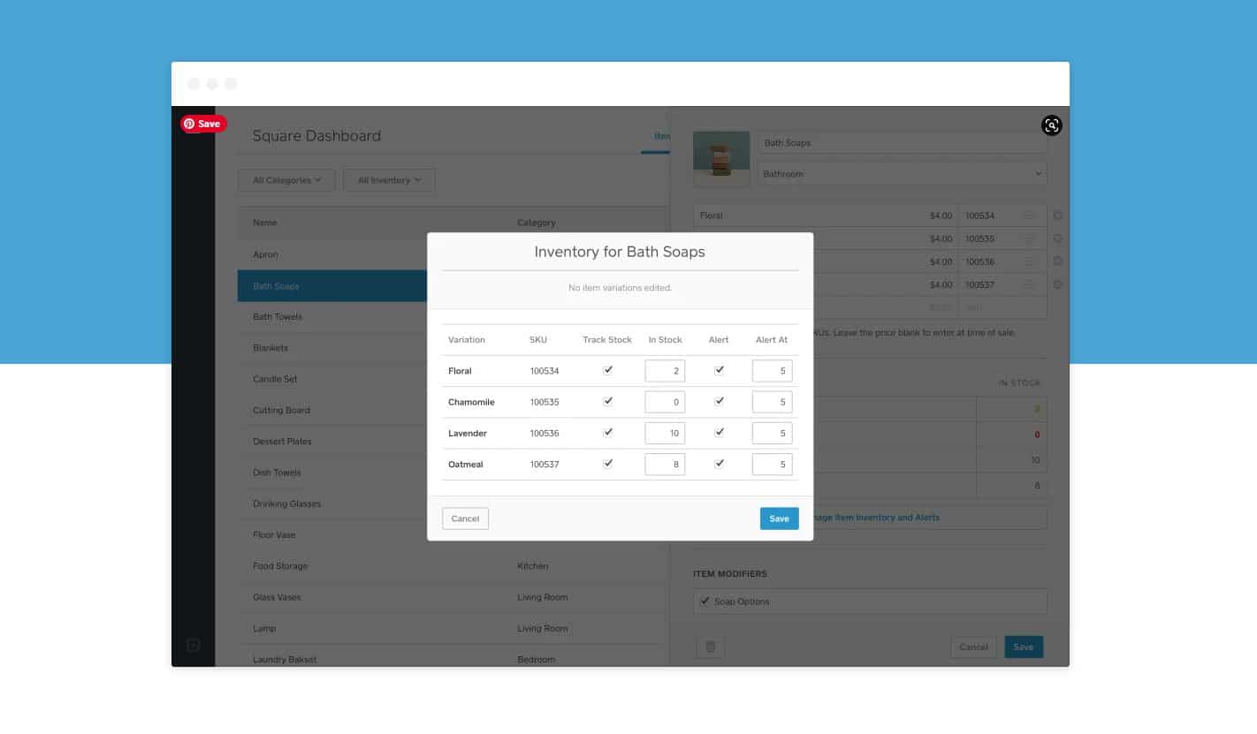Click the Lavender In Stock field
This screenshot has width=1257, height=734.
[x=665, y=433]
